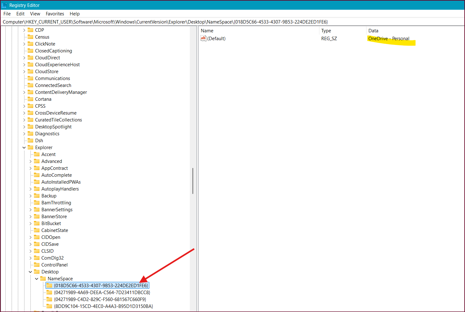Expand the CDP key
The width and height of the screenshot is (465, 312).
click(24, 30)
